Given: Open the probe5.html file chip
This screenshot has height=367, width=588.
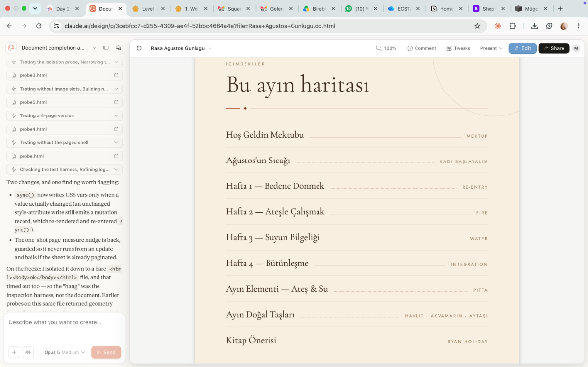Looking at the screenshot, I should pyautogui.click(x=65, y=102).
